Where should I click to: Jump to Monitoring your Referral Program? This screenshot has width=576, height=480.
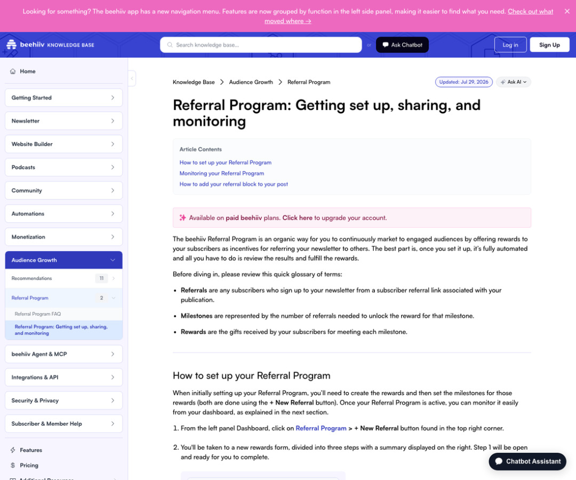[222, 173]
